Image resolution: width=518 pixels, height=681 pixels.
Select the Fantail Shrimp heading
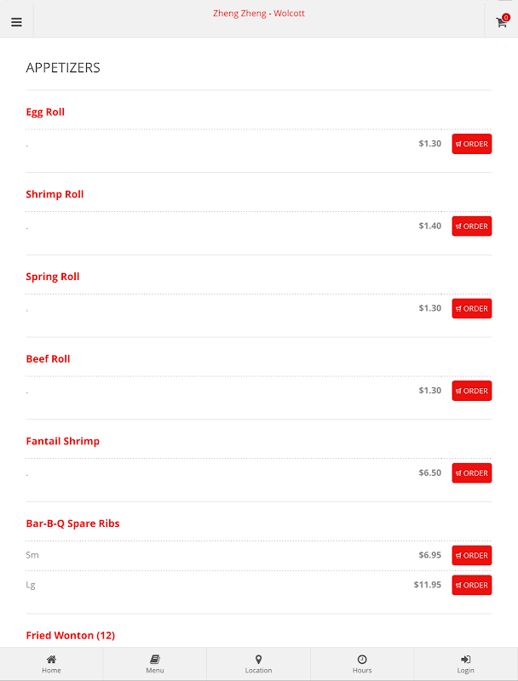[62, 441]
